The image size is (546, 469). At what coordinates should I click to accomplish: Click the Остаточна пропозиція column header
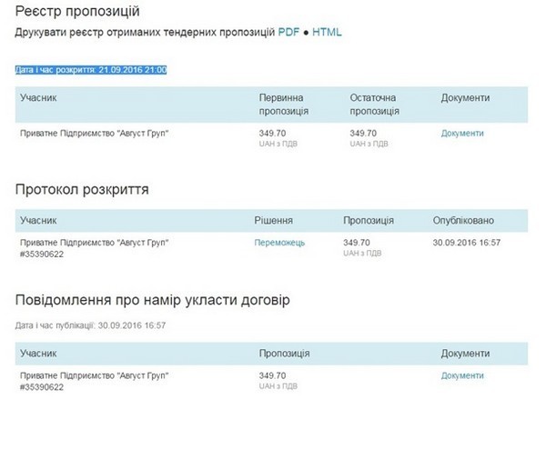[x=374, y=104]
